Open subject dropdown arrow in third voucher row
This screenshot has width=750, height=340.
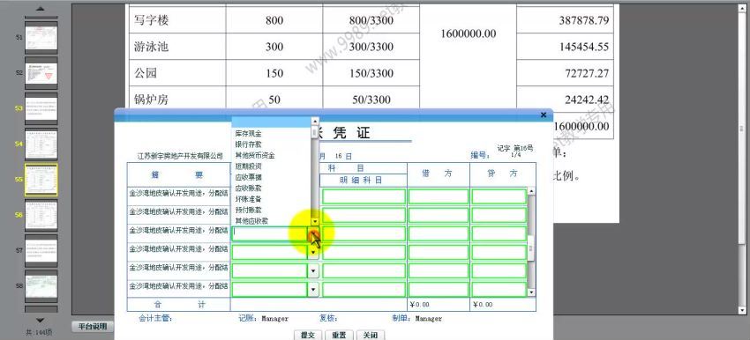[x=313, y=234]
